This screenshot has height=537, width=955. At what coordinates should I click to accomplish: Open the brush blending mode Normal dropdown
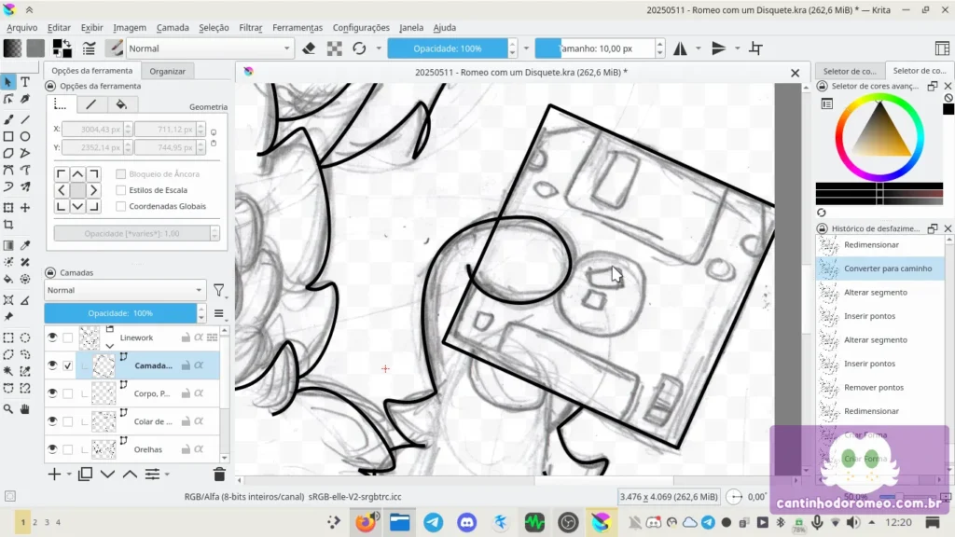[210, 48]
